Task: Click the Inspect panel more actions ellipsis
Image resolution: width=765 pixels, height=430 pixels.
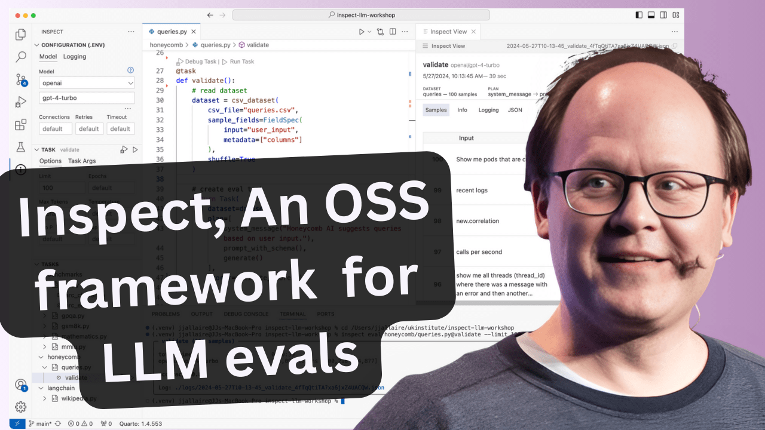Action: point(131,32)
